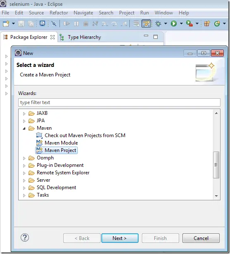Close the Package Explorer tab
Image resolution: width=230 pixels, height=254 pixels.
(53, 37)
